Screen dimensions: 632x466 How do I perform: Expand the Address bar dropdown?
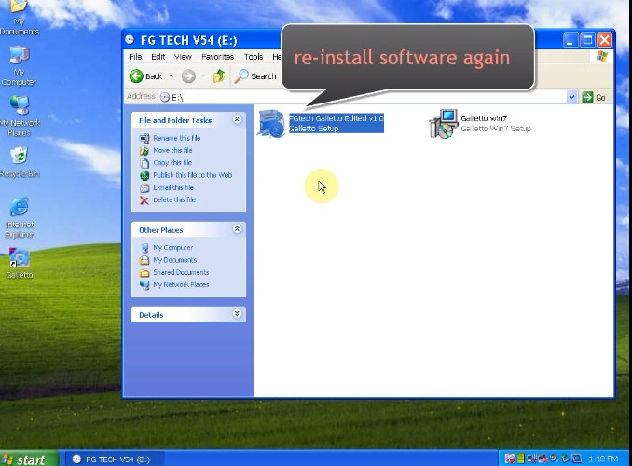coord(571,97)
